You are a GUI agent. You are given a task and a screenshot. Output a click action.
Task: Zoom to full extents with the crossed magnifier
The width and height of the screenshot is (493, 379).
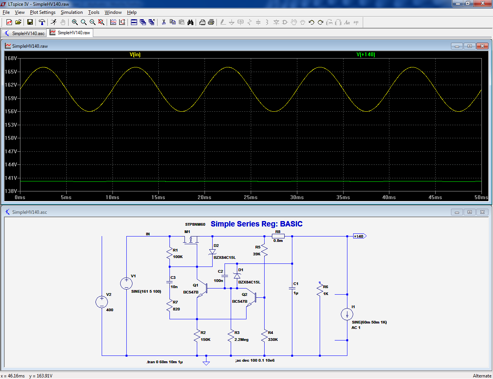coord(101,22)
